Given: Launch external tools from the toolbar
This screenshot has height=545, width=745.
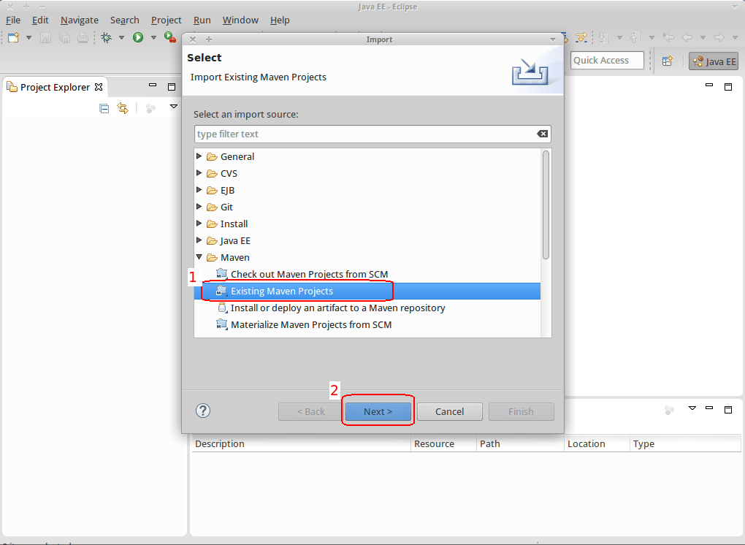Looking at the screenshot, I should 167,37.
